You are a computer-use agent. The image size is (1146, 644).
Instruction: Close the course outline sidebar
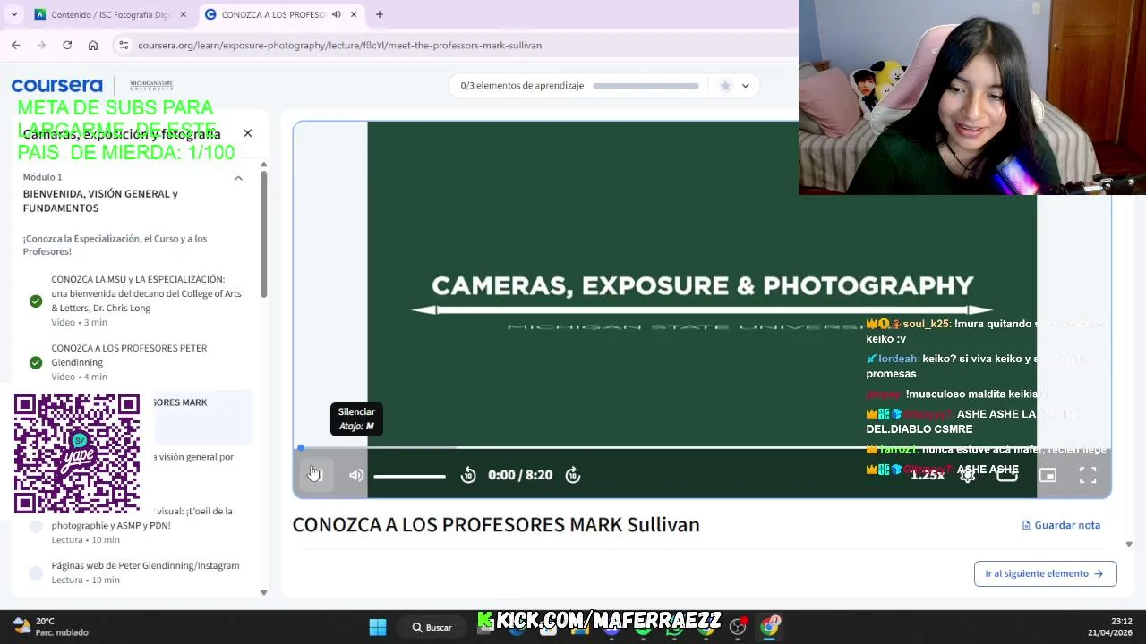[x=248, y=133]
